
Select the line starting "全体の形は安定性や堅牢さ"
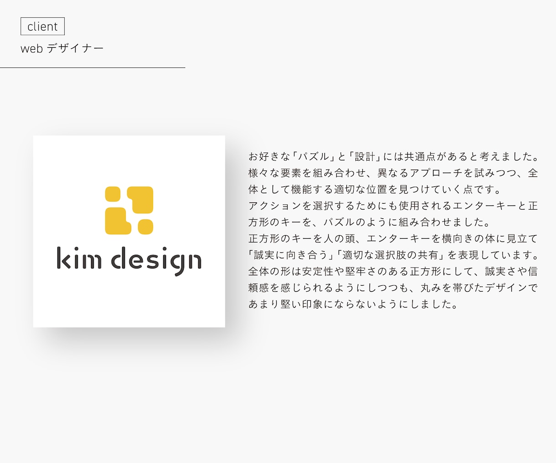click(x=393, y=272)
